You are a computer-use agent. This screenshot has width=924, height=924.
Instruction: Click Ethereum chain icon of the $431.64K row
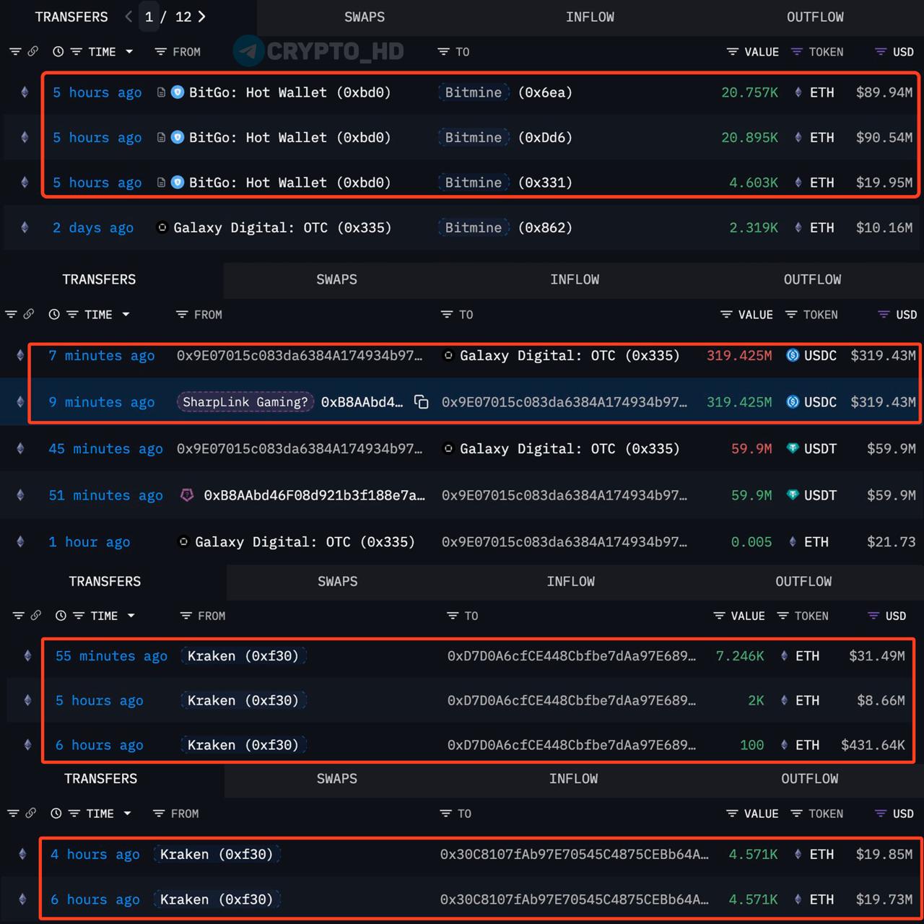point(27,745)
